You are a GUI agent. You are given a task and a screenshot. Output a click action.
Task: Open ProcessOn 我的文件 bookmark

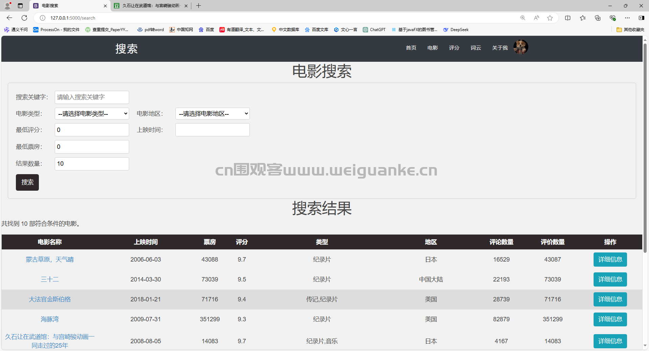click(x=56, y=30)
